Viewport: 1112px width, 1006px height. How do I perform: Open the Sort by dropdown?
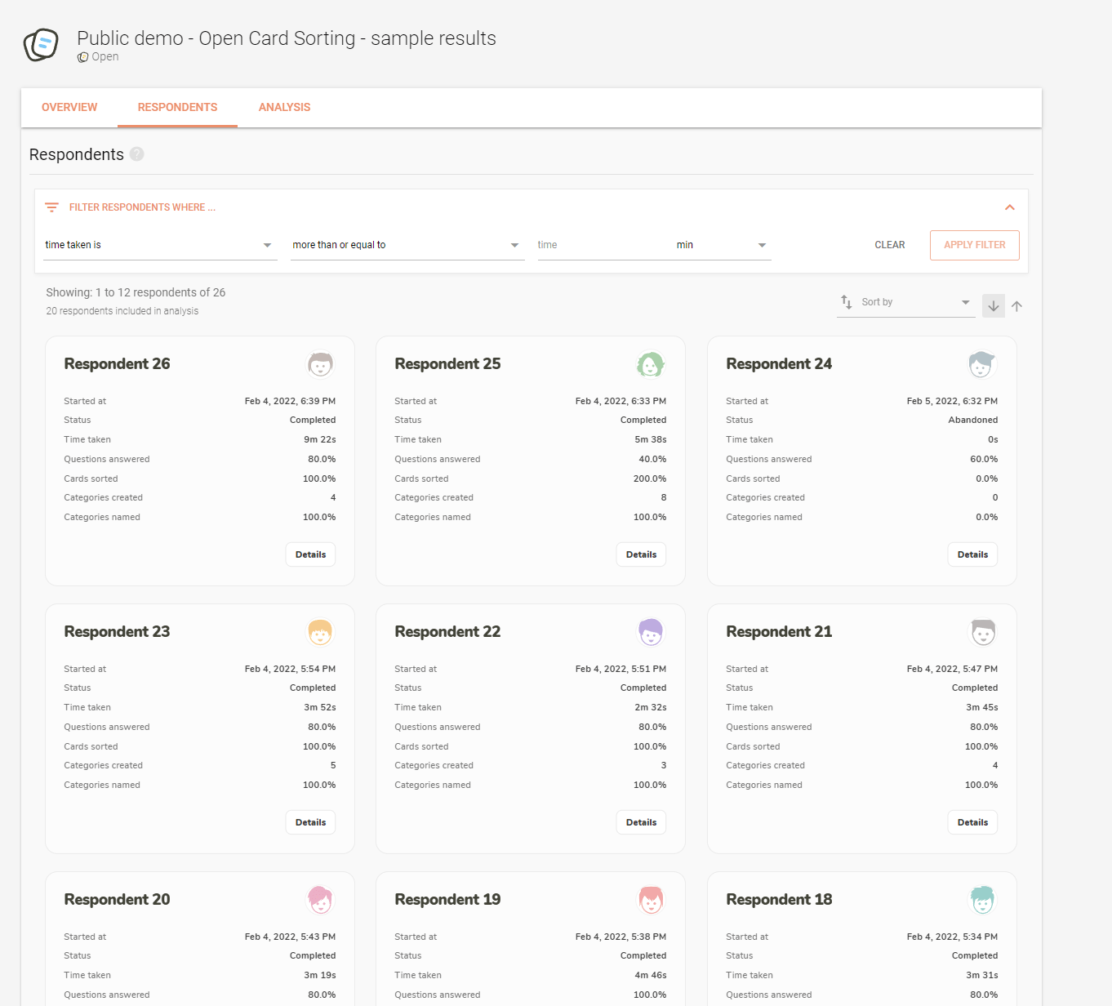click(x=906, y=302)
